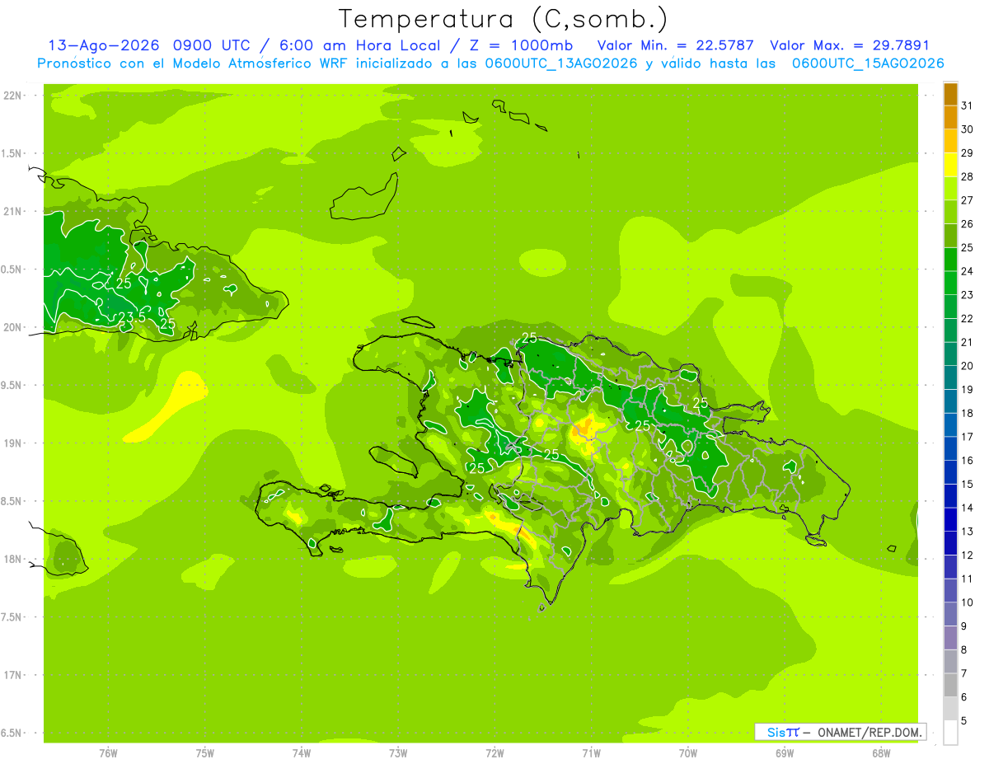Screen dimensions: 989x764
Task: Click the 22N latitude axis label
Action: [x=13, y=96]
